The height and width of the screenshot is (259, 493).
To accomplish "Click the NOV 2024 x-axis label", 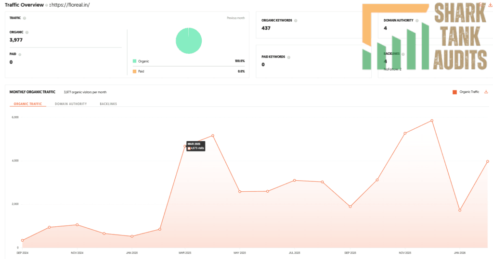I will click(x=77, y=253).
